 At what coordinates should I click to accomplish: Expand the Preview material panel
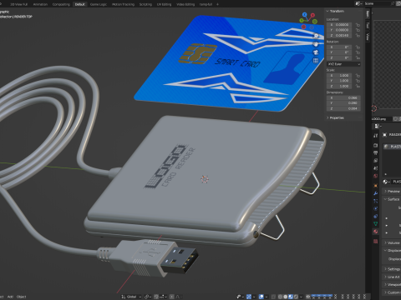click(x=392, y=192)
